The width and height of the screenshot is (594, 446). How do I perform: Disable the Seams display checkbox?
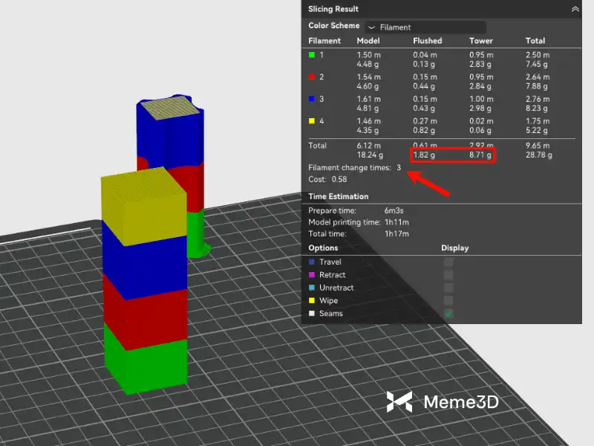448,314
